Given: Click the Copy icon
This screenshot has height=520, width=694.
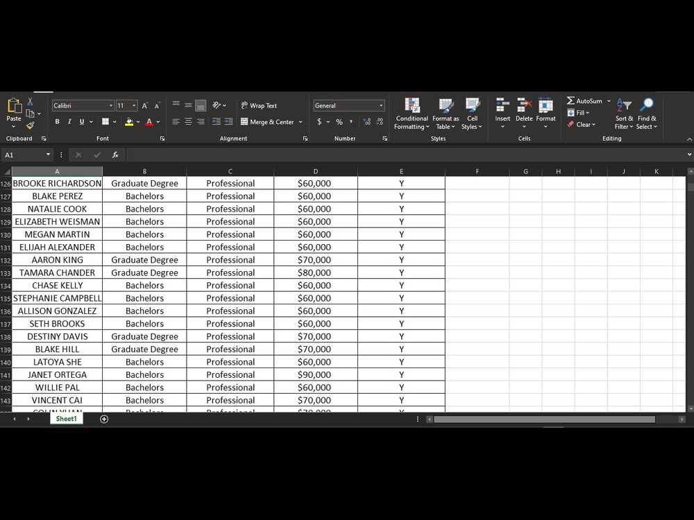Looking at the screenshot, I should point(30,113).
